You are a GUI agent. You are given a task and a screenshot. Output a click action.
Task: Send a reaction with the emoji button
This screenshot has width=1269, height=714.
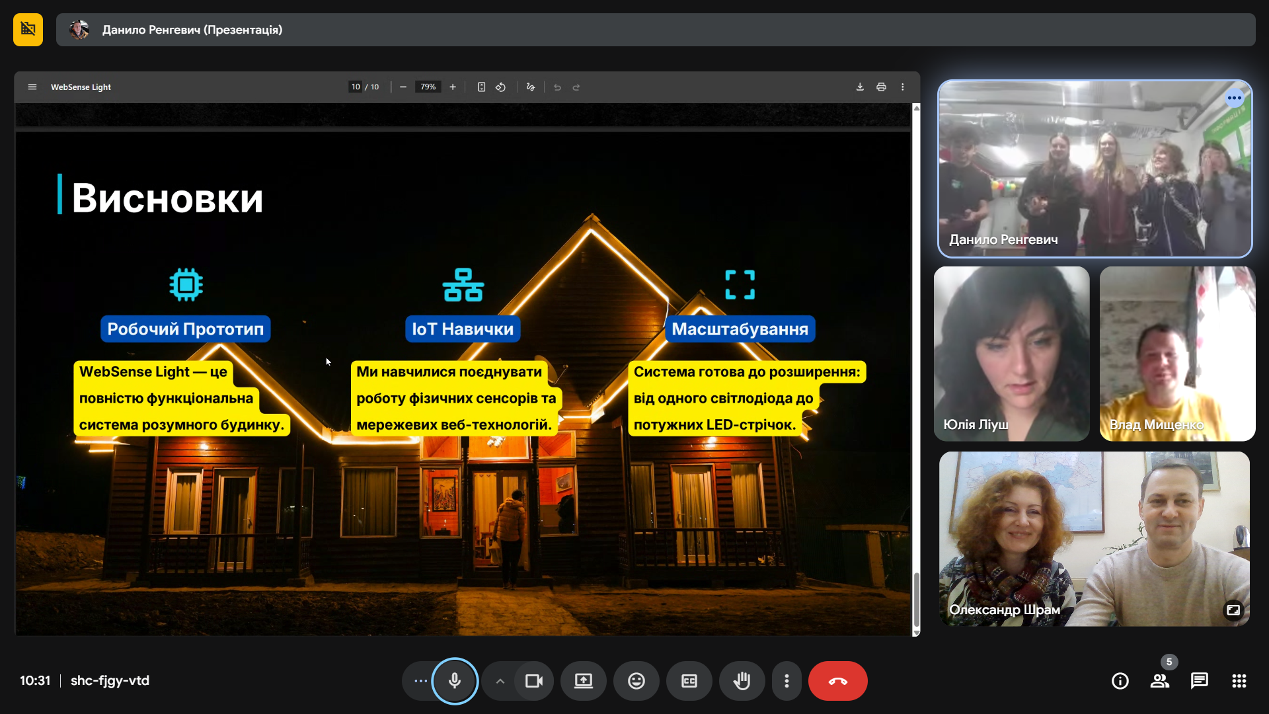pos(636,680)
